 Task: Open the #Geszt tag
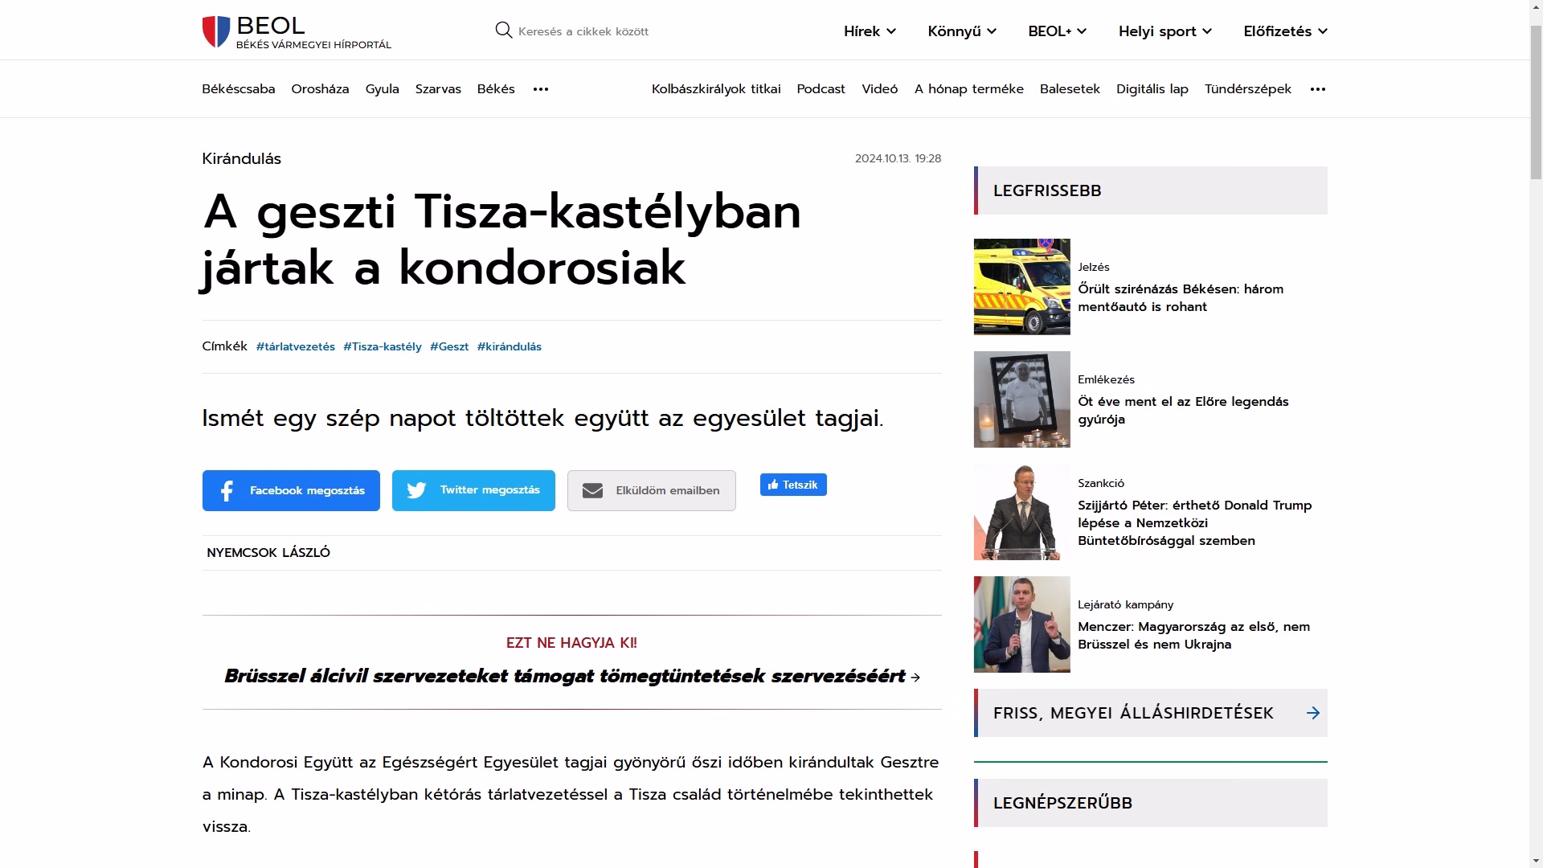[x=449, y=347]
